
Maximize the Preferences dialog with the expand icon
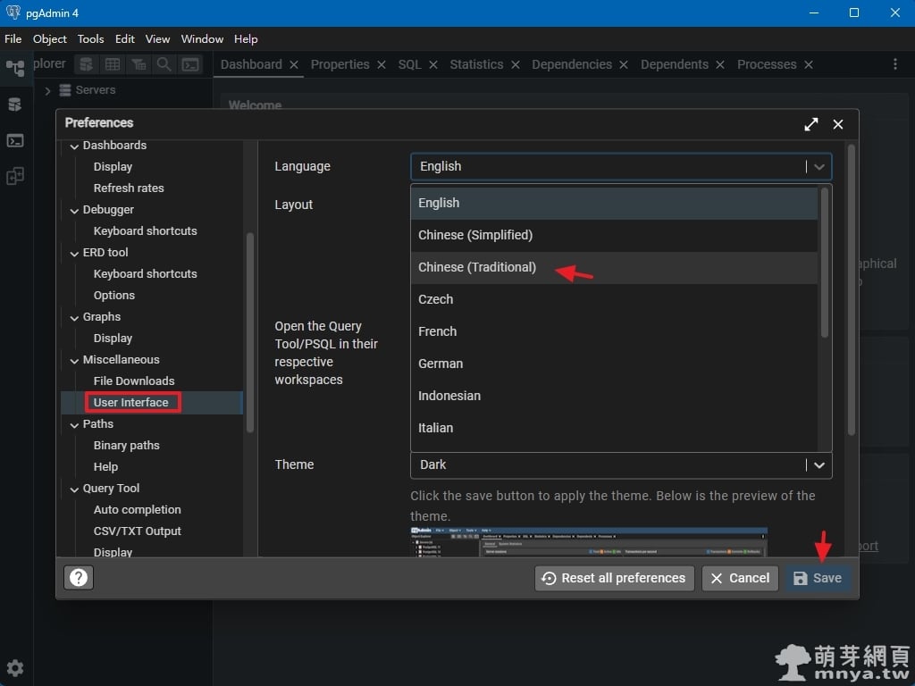coord(810,124)
